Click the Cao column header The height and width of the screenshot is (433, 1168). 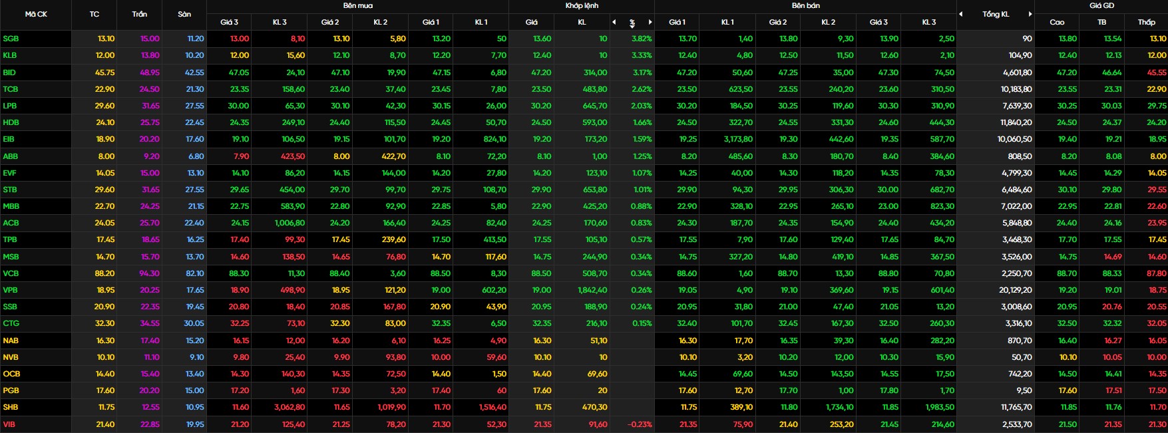tap(1057, 22)
